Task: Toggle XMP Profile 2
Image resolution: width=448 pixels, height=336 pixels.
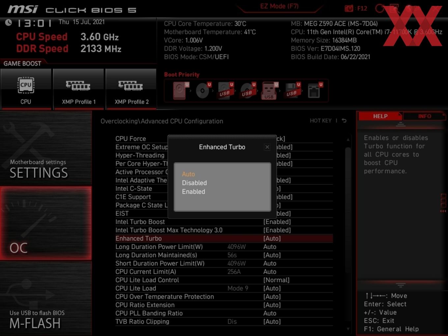Action: [x=131, y=89]
